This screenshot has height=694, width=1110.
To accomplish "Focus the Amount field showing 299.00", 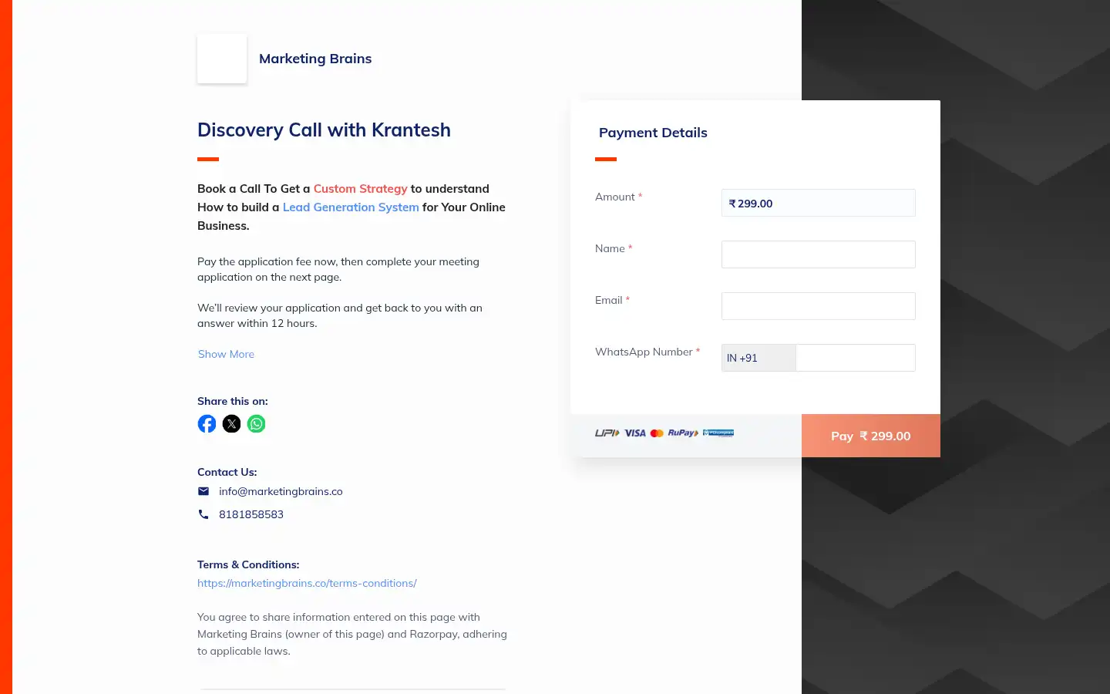I will tap(819, 203).
